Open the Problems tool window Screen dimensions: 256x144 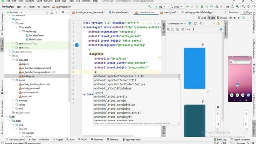pyautogui.click(x=97, y=140)
